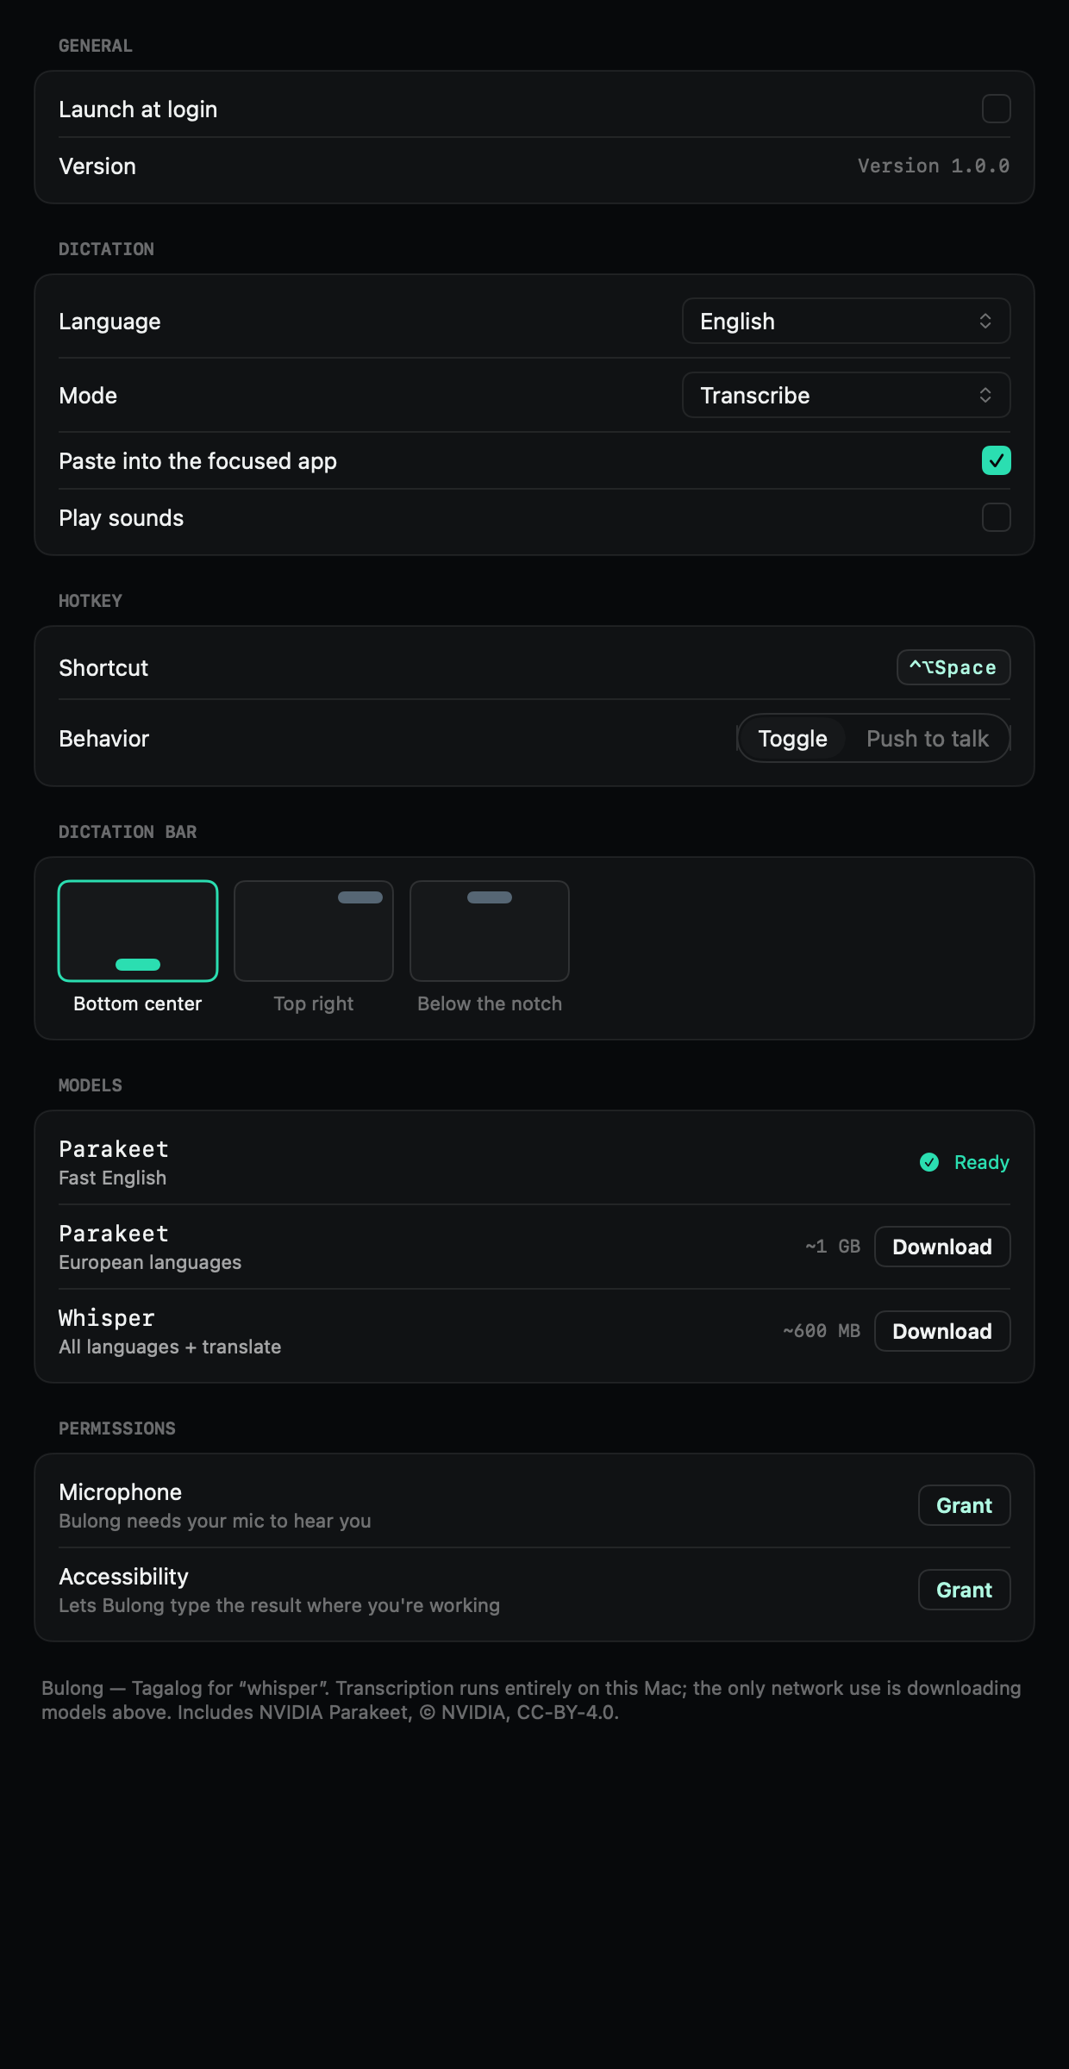This screenshot has width=1069, height=2069.
Task: Uncheck Paste into the focused app
Action: point(996,460)
